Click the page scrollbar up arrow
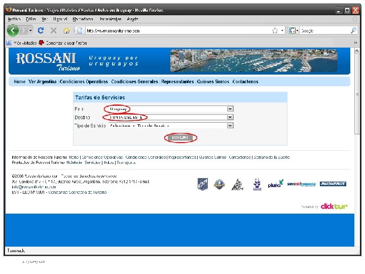This screenshot has width=365, height=274. coord(357,51)
